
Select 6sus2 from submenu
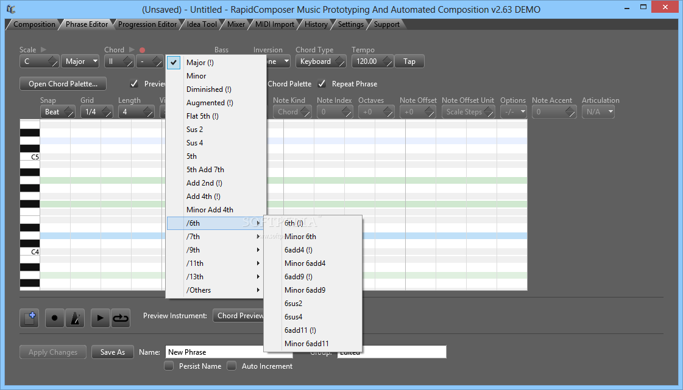pyautogui.click(x=313, y=304)
